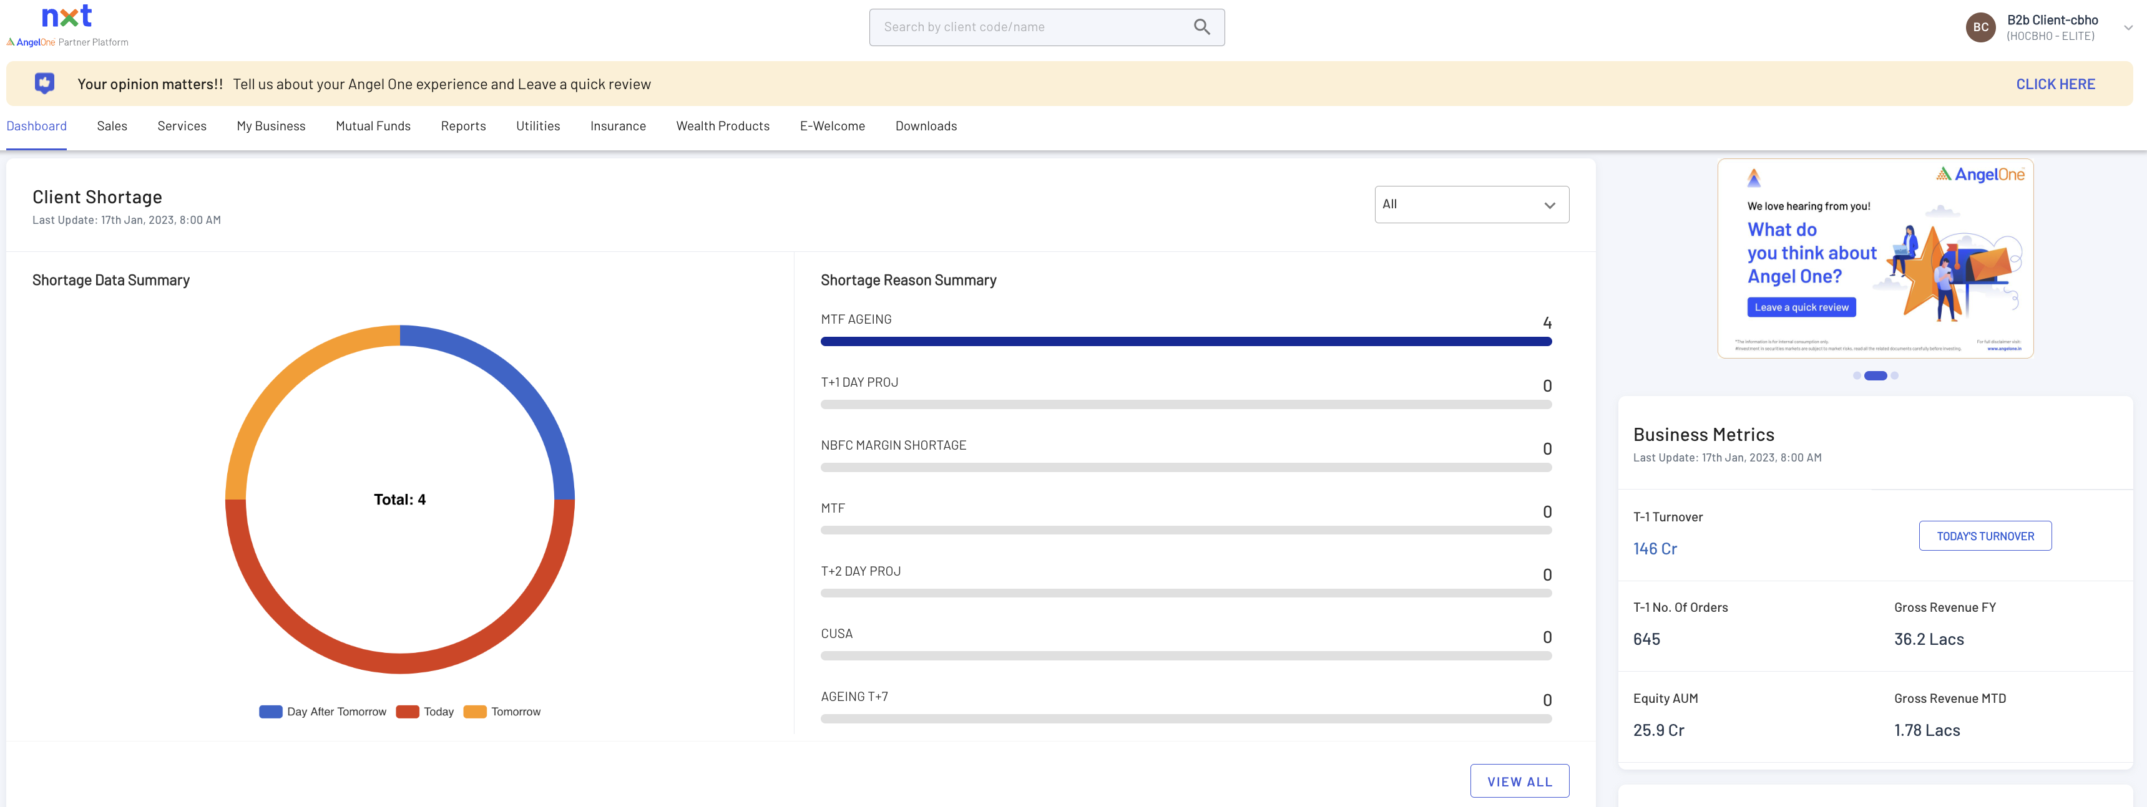The height and width of the screenshot is (807, 2147).
Task: Go to the third carousel dot
Action: pos(1894,375)
